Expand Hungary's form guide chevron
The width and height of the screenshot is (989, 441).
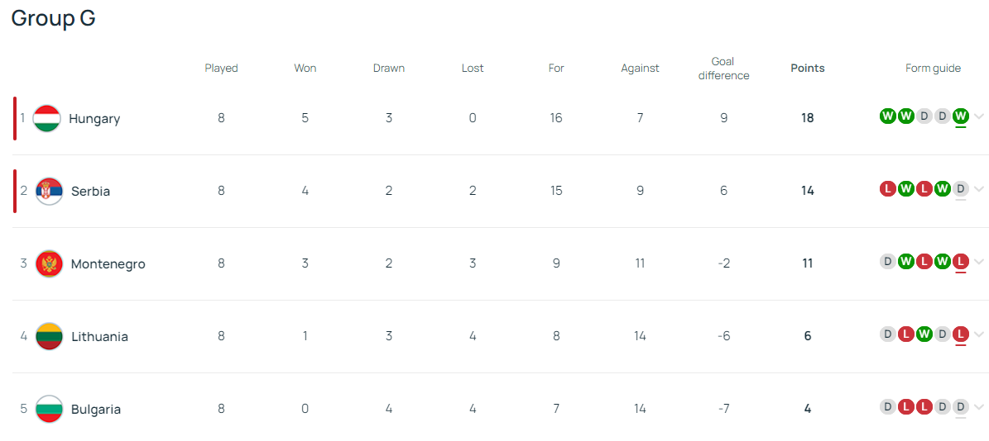(979, 116)
